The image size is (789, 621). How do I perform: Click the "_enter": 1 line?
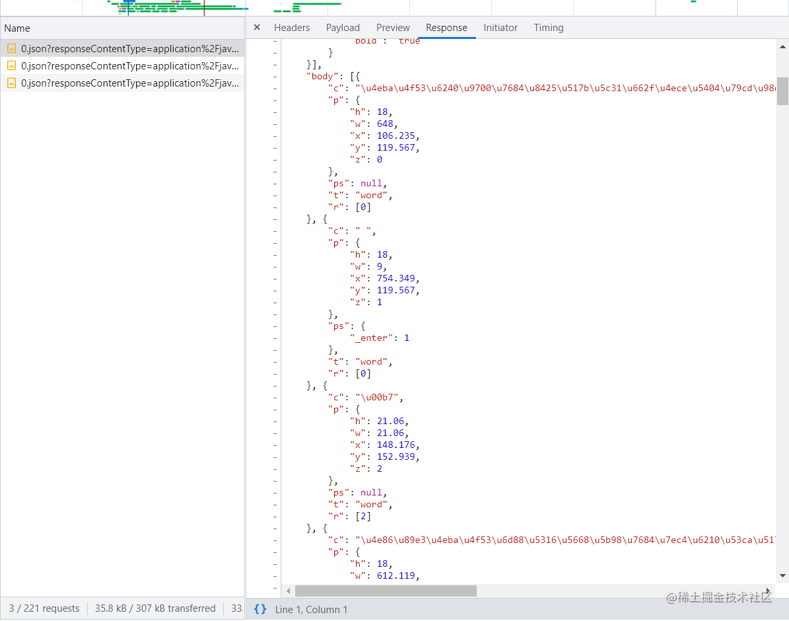(x=380, y=338)
